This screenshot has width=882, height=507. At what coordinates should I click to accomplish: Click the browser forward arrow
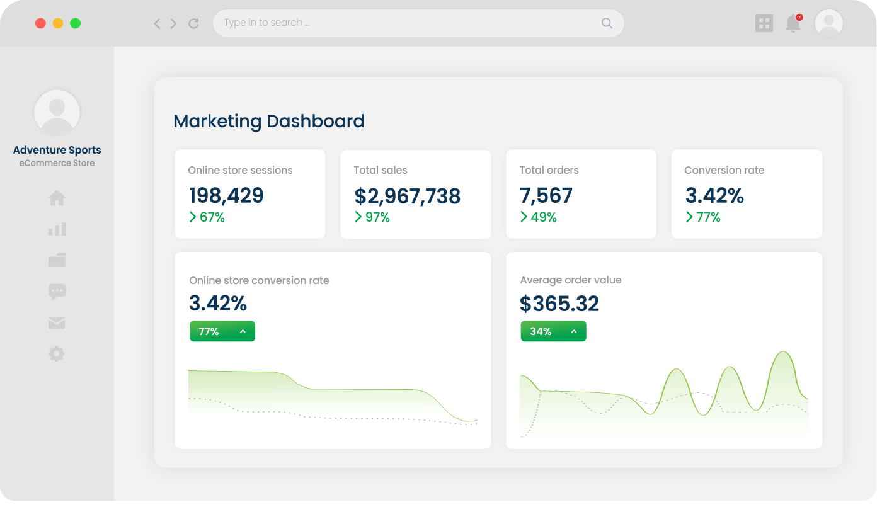point(174,23)
